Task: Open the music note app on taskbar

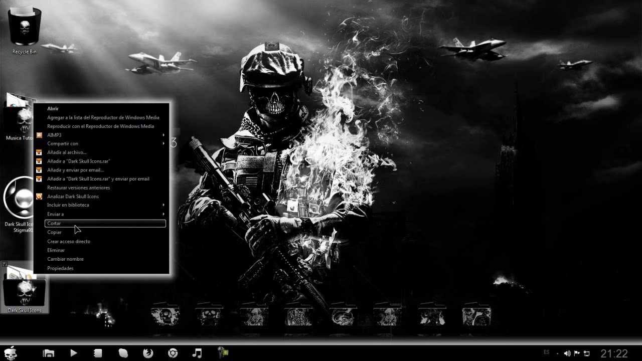Action: [197, 353]
